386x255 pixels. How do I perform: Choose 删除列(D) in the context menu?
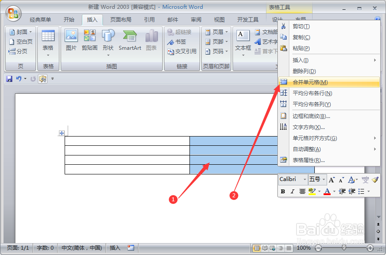329,71
